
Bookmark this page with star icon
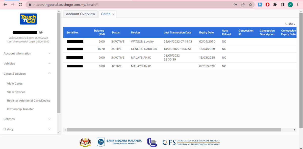[250, 5]
